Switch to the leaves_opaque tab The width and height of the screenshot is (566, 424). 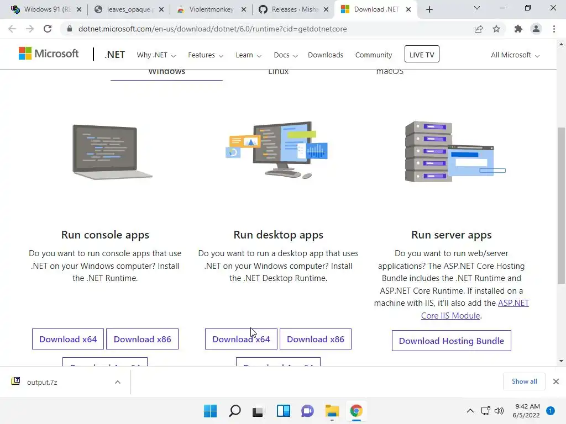coord(129,9)
